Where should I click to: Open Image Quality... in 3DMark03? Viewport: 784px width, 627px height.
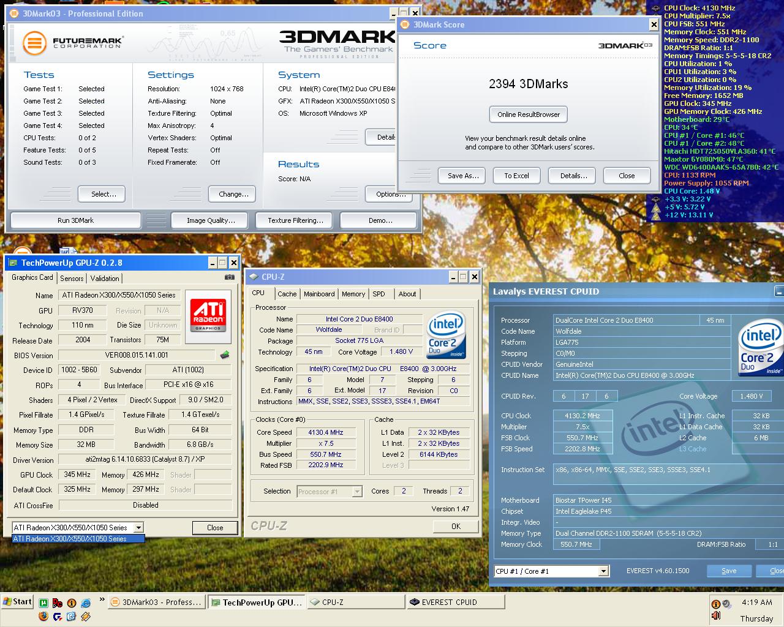point(211,220)
